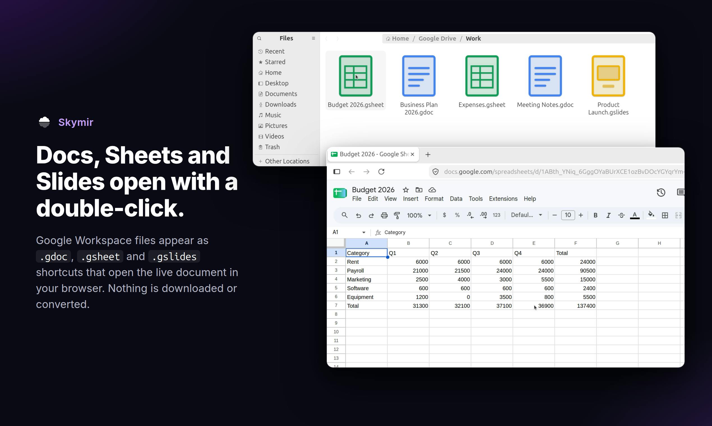The width and height of the screenshot is (712, 426).
Task: Open version history clock icon
Action: [x=661, y=192]
